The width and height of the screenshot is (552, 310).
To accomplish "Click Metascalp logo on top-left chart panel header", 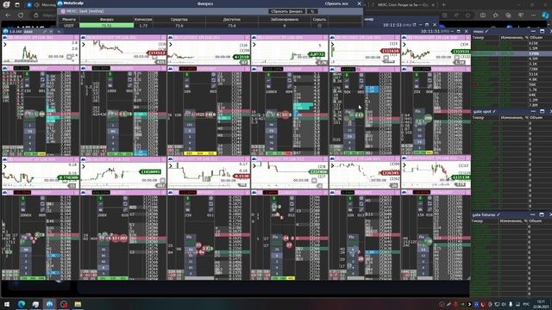I will click(x=5, y=37).
